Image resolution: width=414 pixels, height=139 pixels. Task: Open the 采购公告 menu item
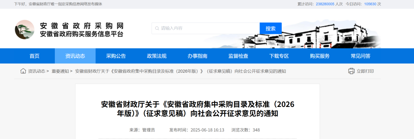116,56
